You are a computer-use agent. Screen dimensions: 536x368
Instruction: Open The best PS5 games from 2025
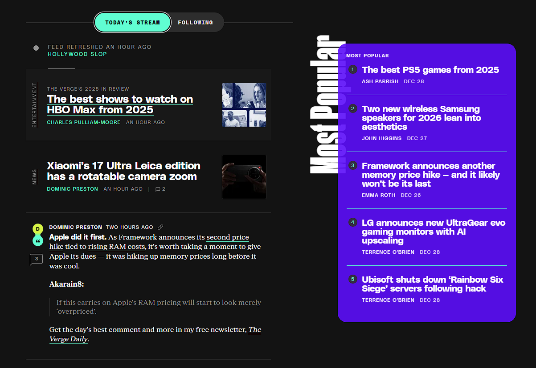click(x=430, y=70)
